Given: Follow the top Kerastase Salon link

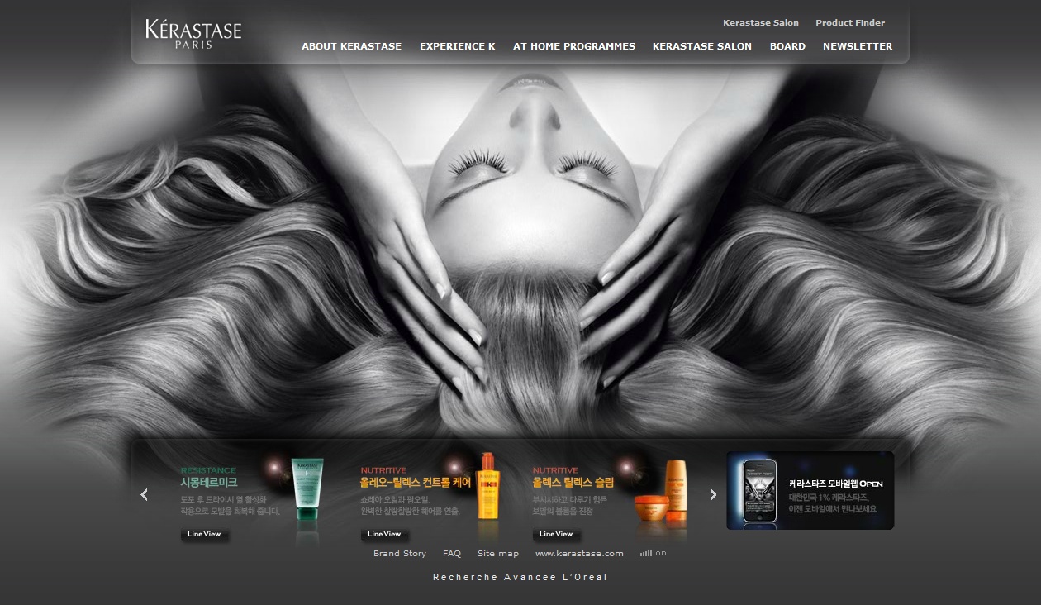Looking at the screenshot, I should [x=761, y=23].
